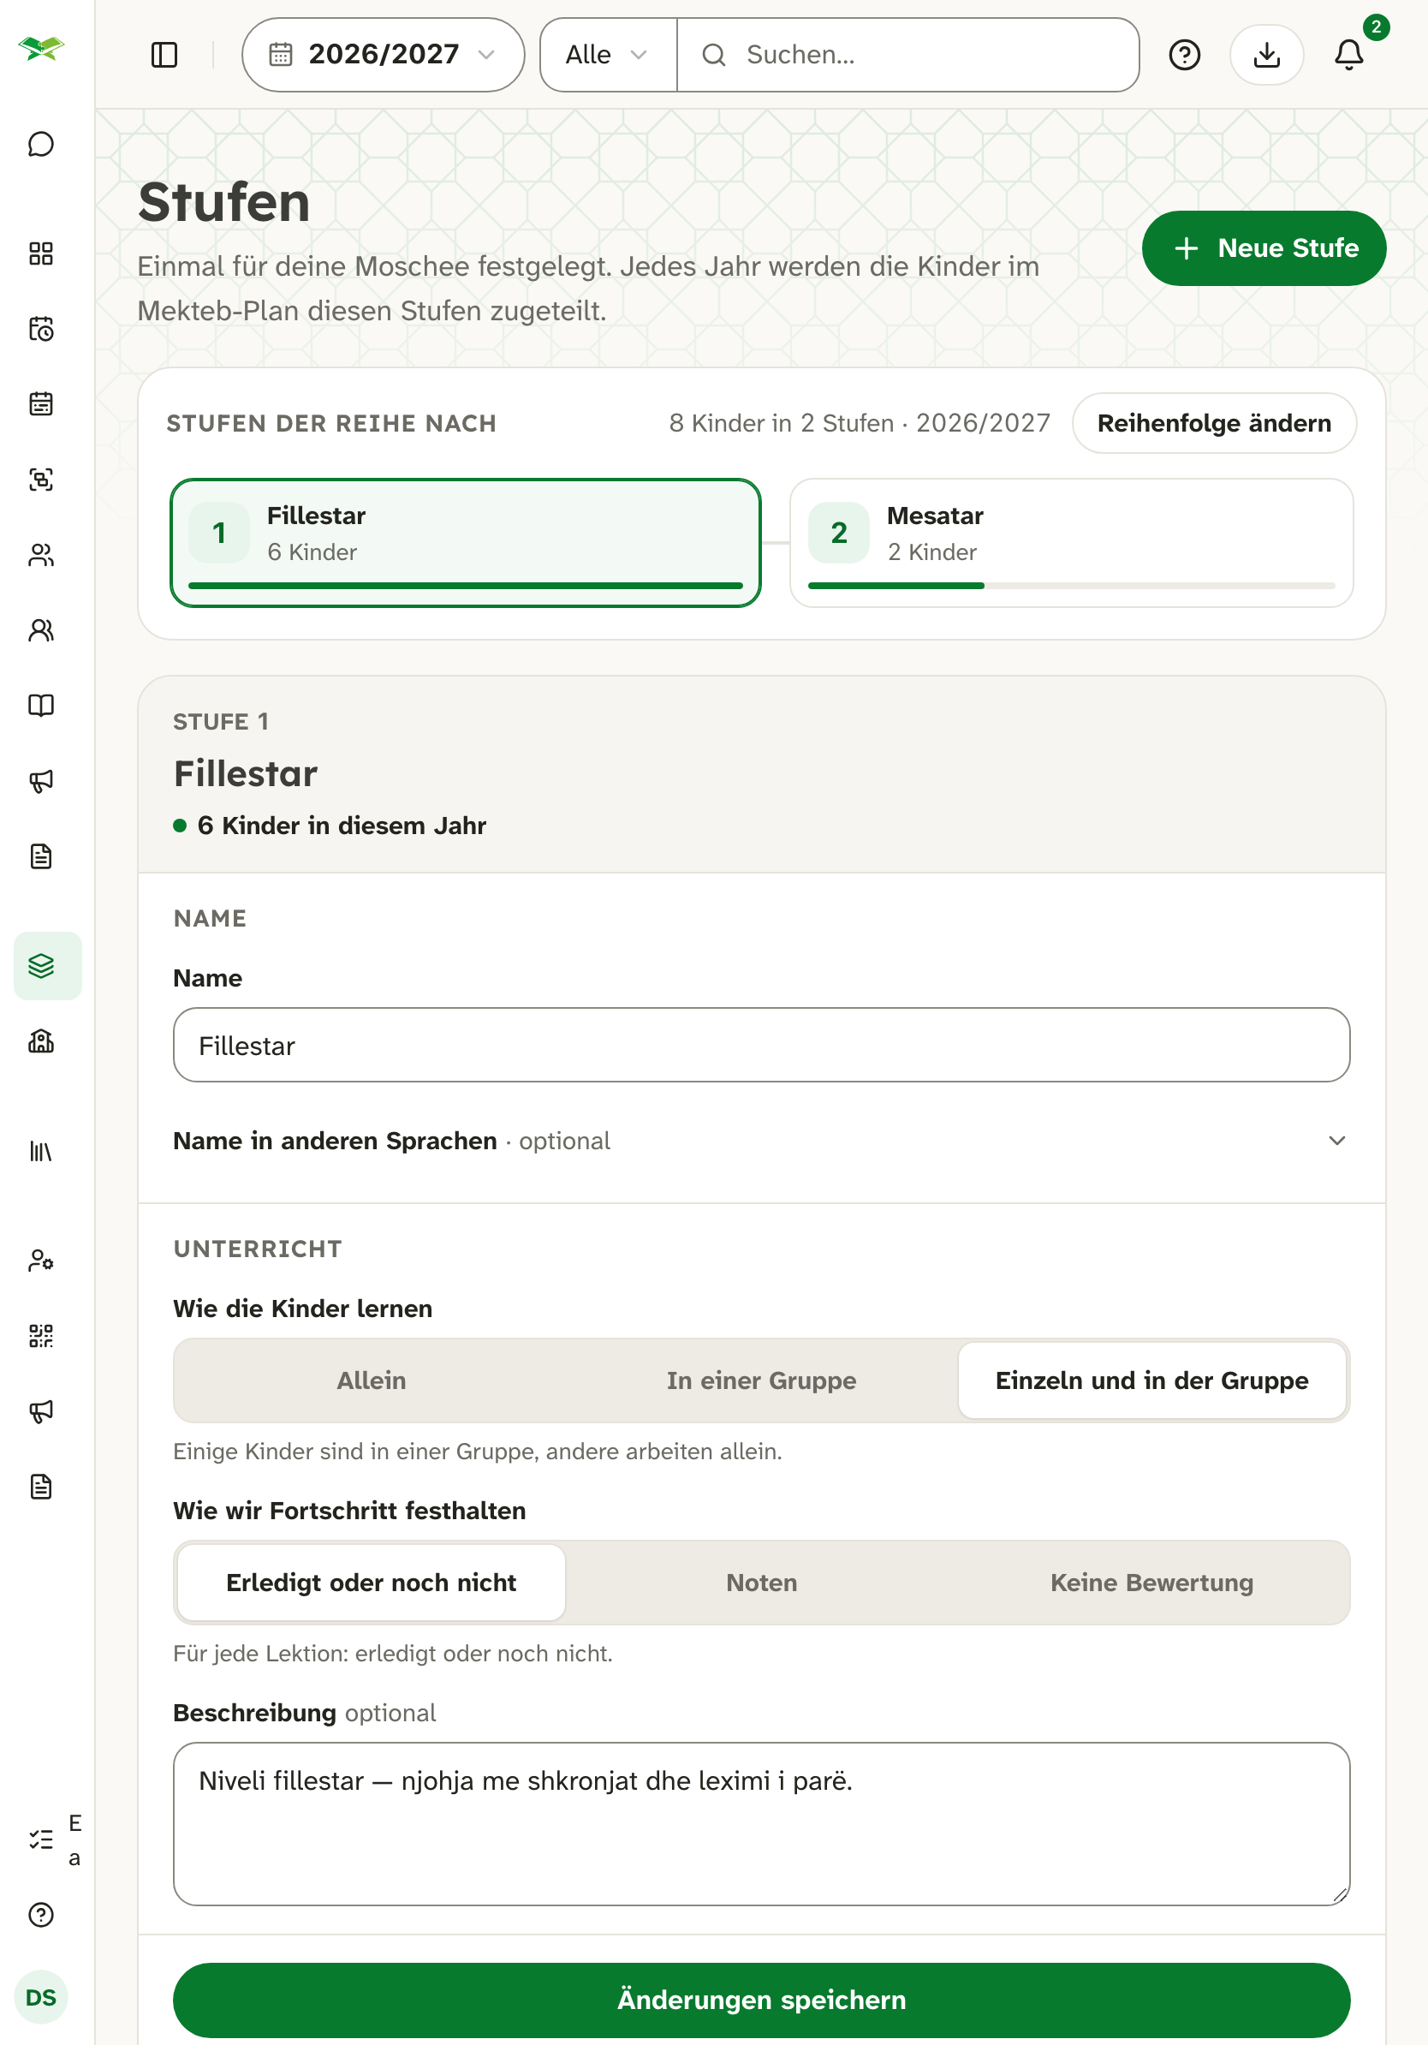The height and width of the screenshot is (2045, 1428).
Task: Open the scan frame icon in the sidebar
Action: click(x=41, y=480)
